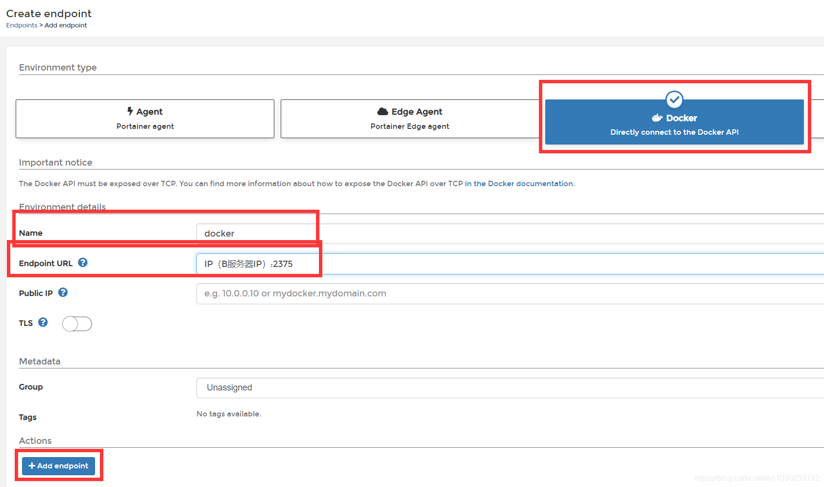824x487 pixels.
Task: Click 'Directly connect to the Docker API' caption
Action: click(674, 132)
